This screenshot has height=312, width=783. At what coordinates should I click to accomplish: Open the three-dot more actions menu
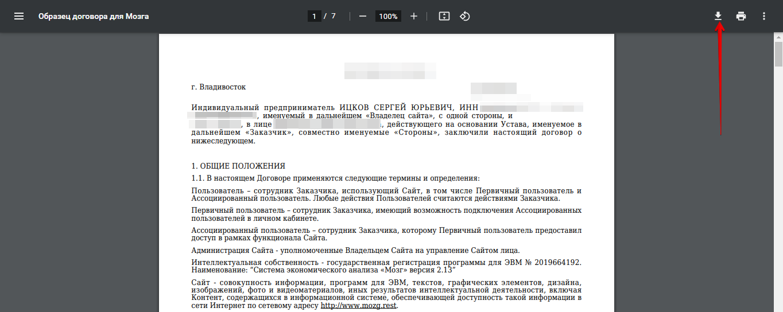(x=764, y=16)
